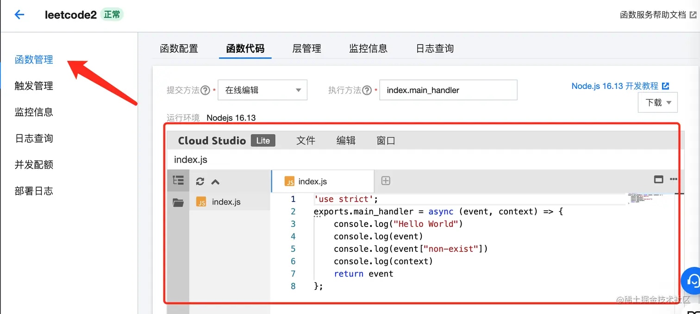
Task: Open 部署日志 in the left sidebar
Action: point(34,191)
